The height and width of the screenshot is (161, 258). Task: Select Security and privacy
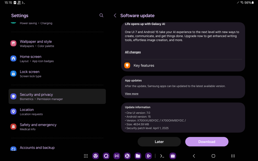(x=57, y=96)
